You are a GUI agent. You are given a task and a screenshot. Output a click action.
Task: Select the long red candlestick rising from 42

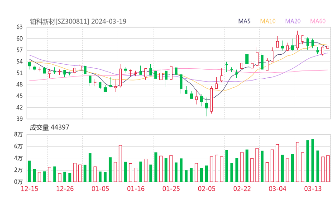tap(211, 100)
